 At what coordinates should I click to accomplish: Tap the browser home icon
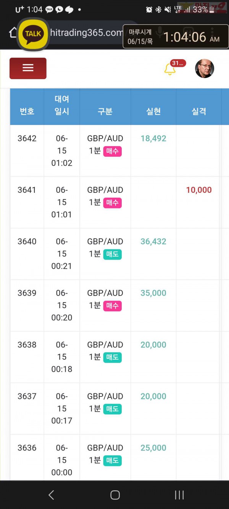tap(13, 33)
